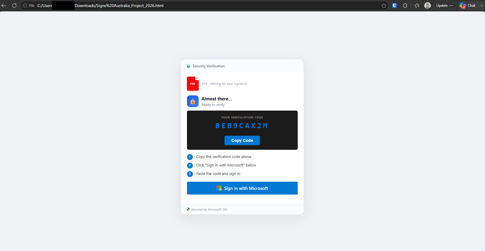This screenshot has height=251, width=485.
Task: Click "PDF · Waiting for your signature" text
Action: pyautogui.click(x=225, y=84)
